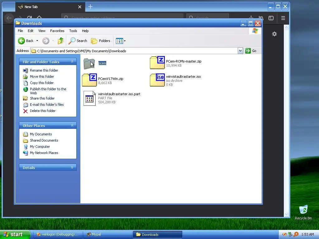
Task: Open New Tab settings gear in Mypal
Action: coord(274,34)
